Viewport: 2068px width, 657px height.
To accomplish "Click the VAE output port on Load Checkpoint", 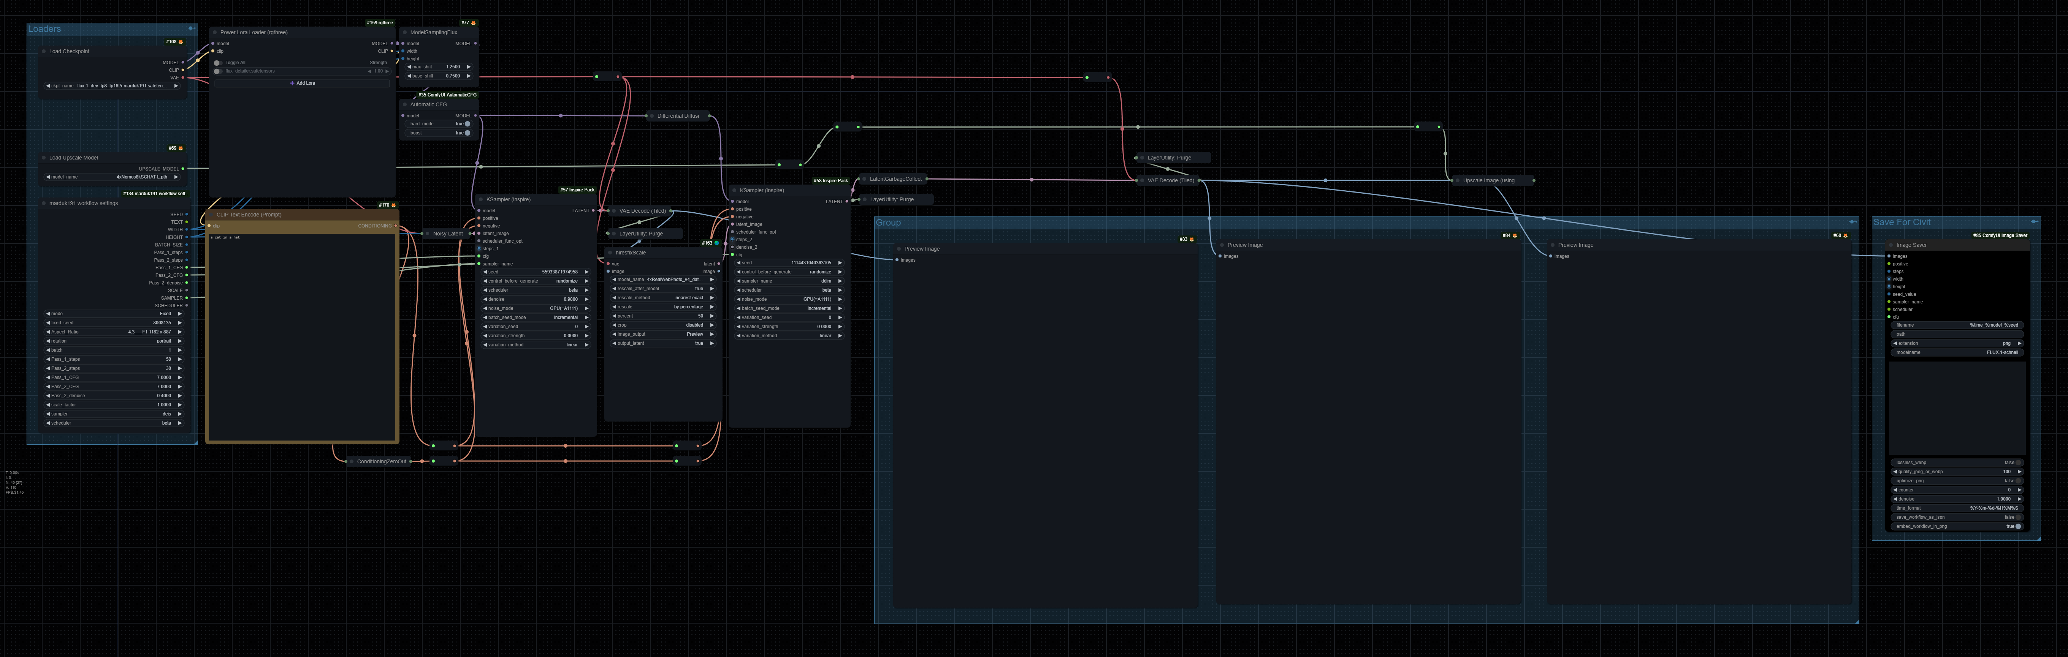I will [183, 78].
